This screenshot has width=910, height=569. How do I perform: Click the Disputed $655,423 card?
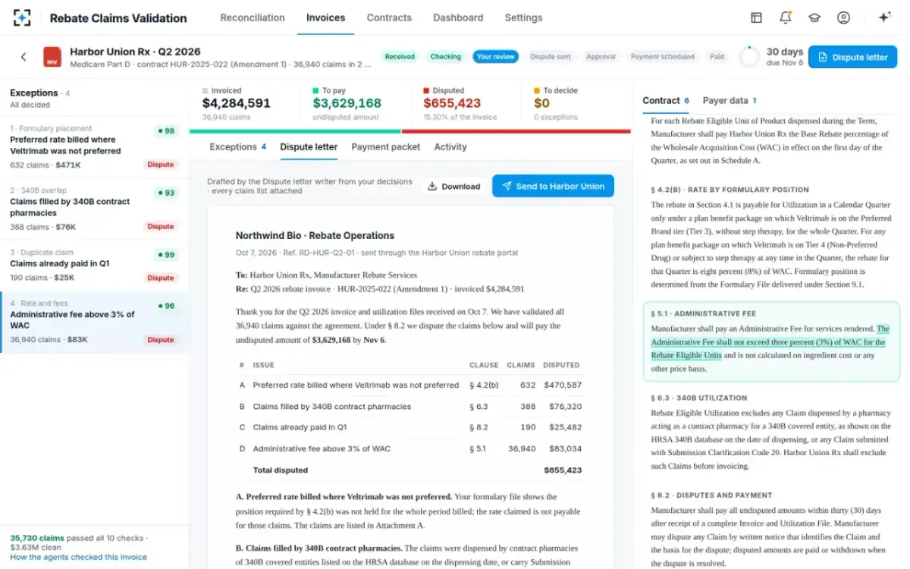(466, 103)
